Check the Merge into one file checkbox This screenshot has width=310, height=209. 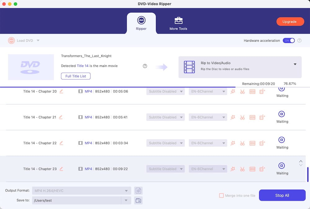(221, 196)
